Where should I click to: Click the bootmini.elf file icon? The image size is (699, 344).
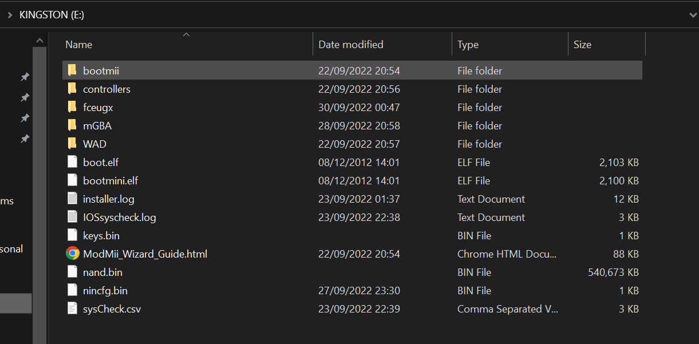tap(72, 180)
